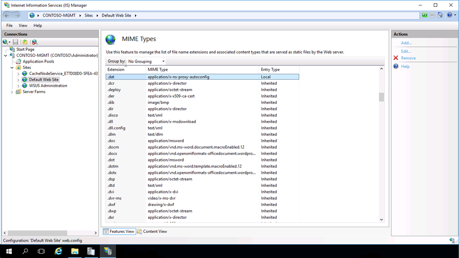Image resolution: width=459 pixels, height=258 pixels.
Task: Click the Application Pools node icon
Action: point(19,61)
